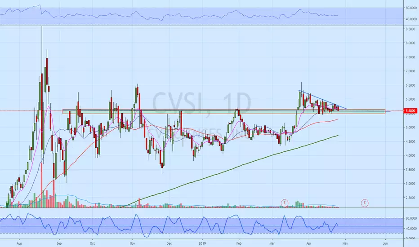Click the 4.5000 price scale label
Image resolution: width=419 pixels, height=247 pixels.
tap(410, 141)
